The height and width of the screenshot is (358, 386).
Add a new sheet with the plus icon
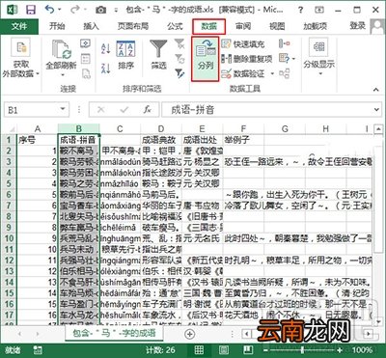coord(190,334)
